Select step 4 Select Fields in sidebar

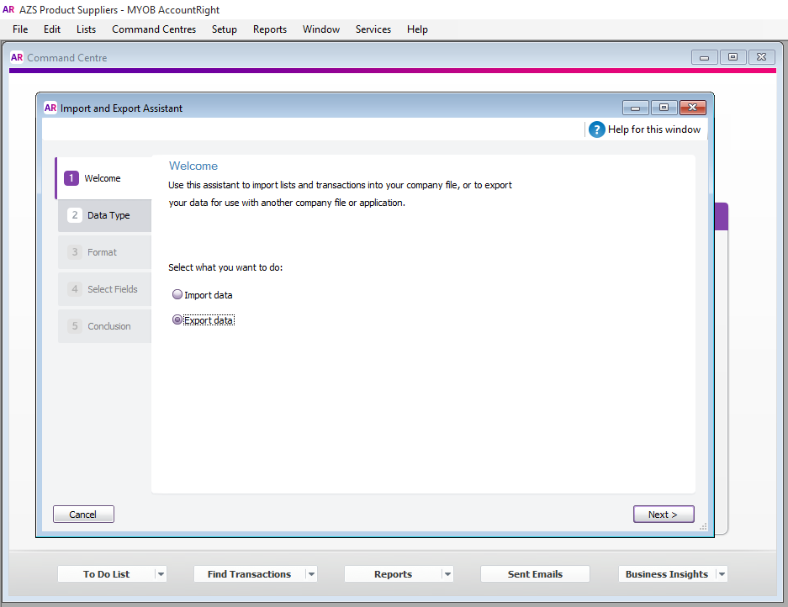pos(104,289)
